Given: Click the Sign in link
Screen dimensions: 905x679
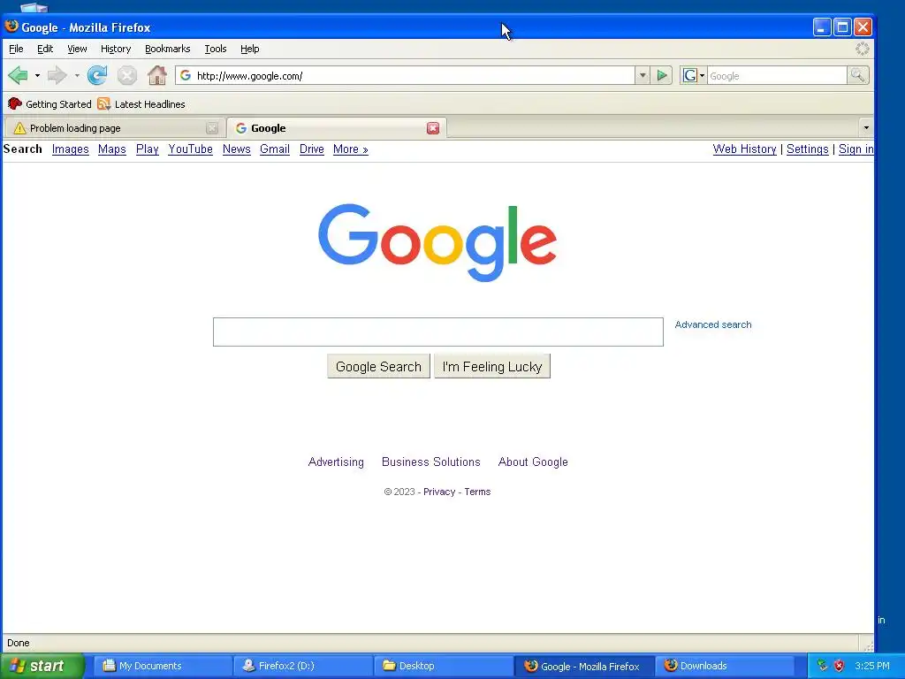Looking at the screenshot, I should click(856, 149).
